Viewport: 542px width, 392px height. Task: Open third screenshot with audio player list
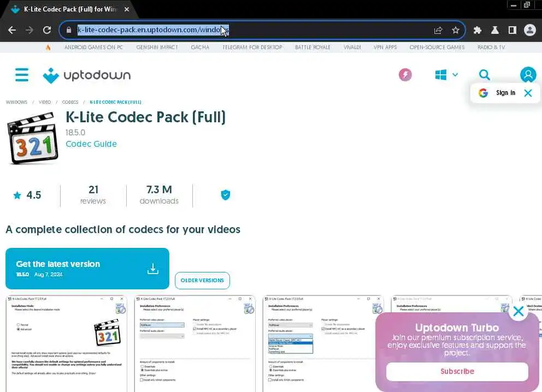tap(323, 343)
